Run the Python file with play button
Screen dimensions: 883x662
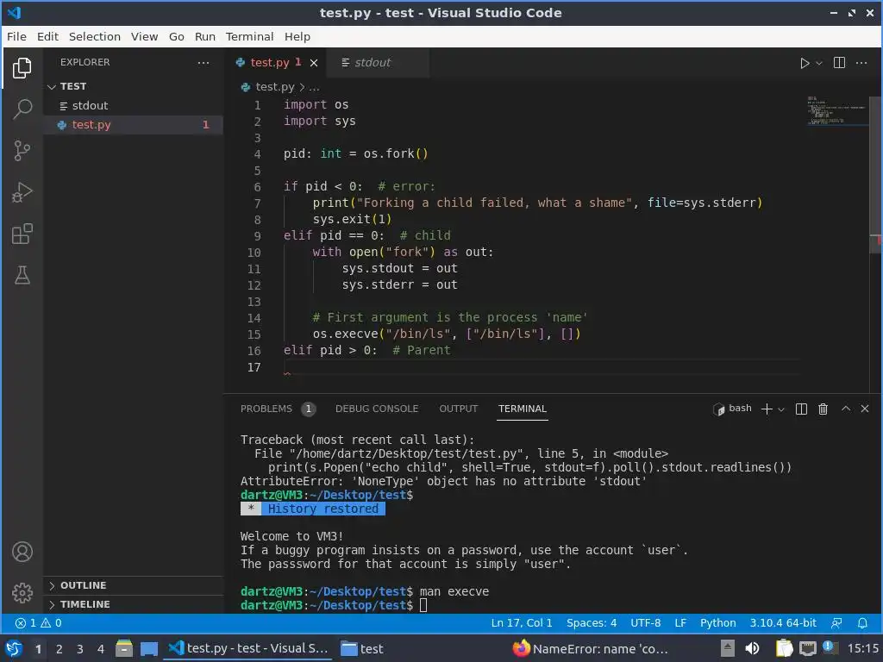805,63
